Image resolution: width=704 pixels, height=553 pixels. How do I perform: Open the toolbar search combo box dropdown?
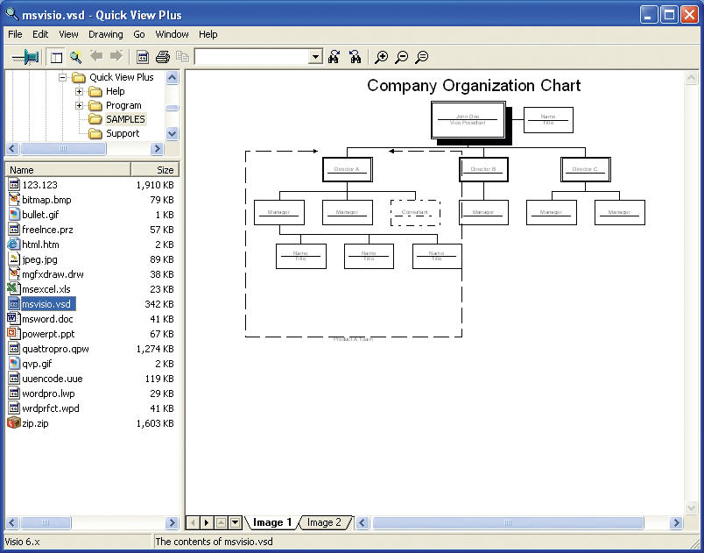point(315,57)
